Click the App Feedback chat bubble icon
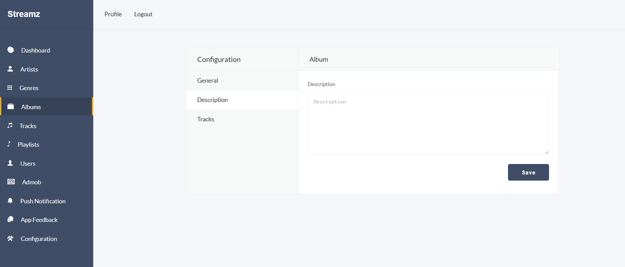The image size is (625, 267). [x=11, y=219]
